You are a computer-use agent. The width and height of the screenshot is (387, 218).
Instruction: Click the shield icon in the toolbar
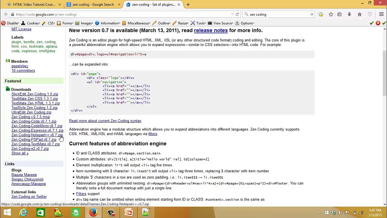point(370,14)
